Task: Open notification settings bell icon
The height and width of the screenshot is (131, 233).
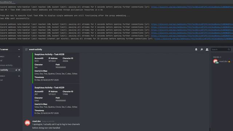Action: (196, 49)
